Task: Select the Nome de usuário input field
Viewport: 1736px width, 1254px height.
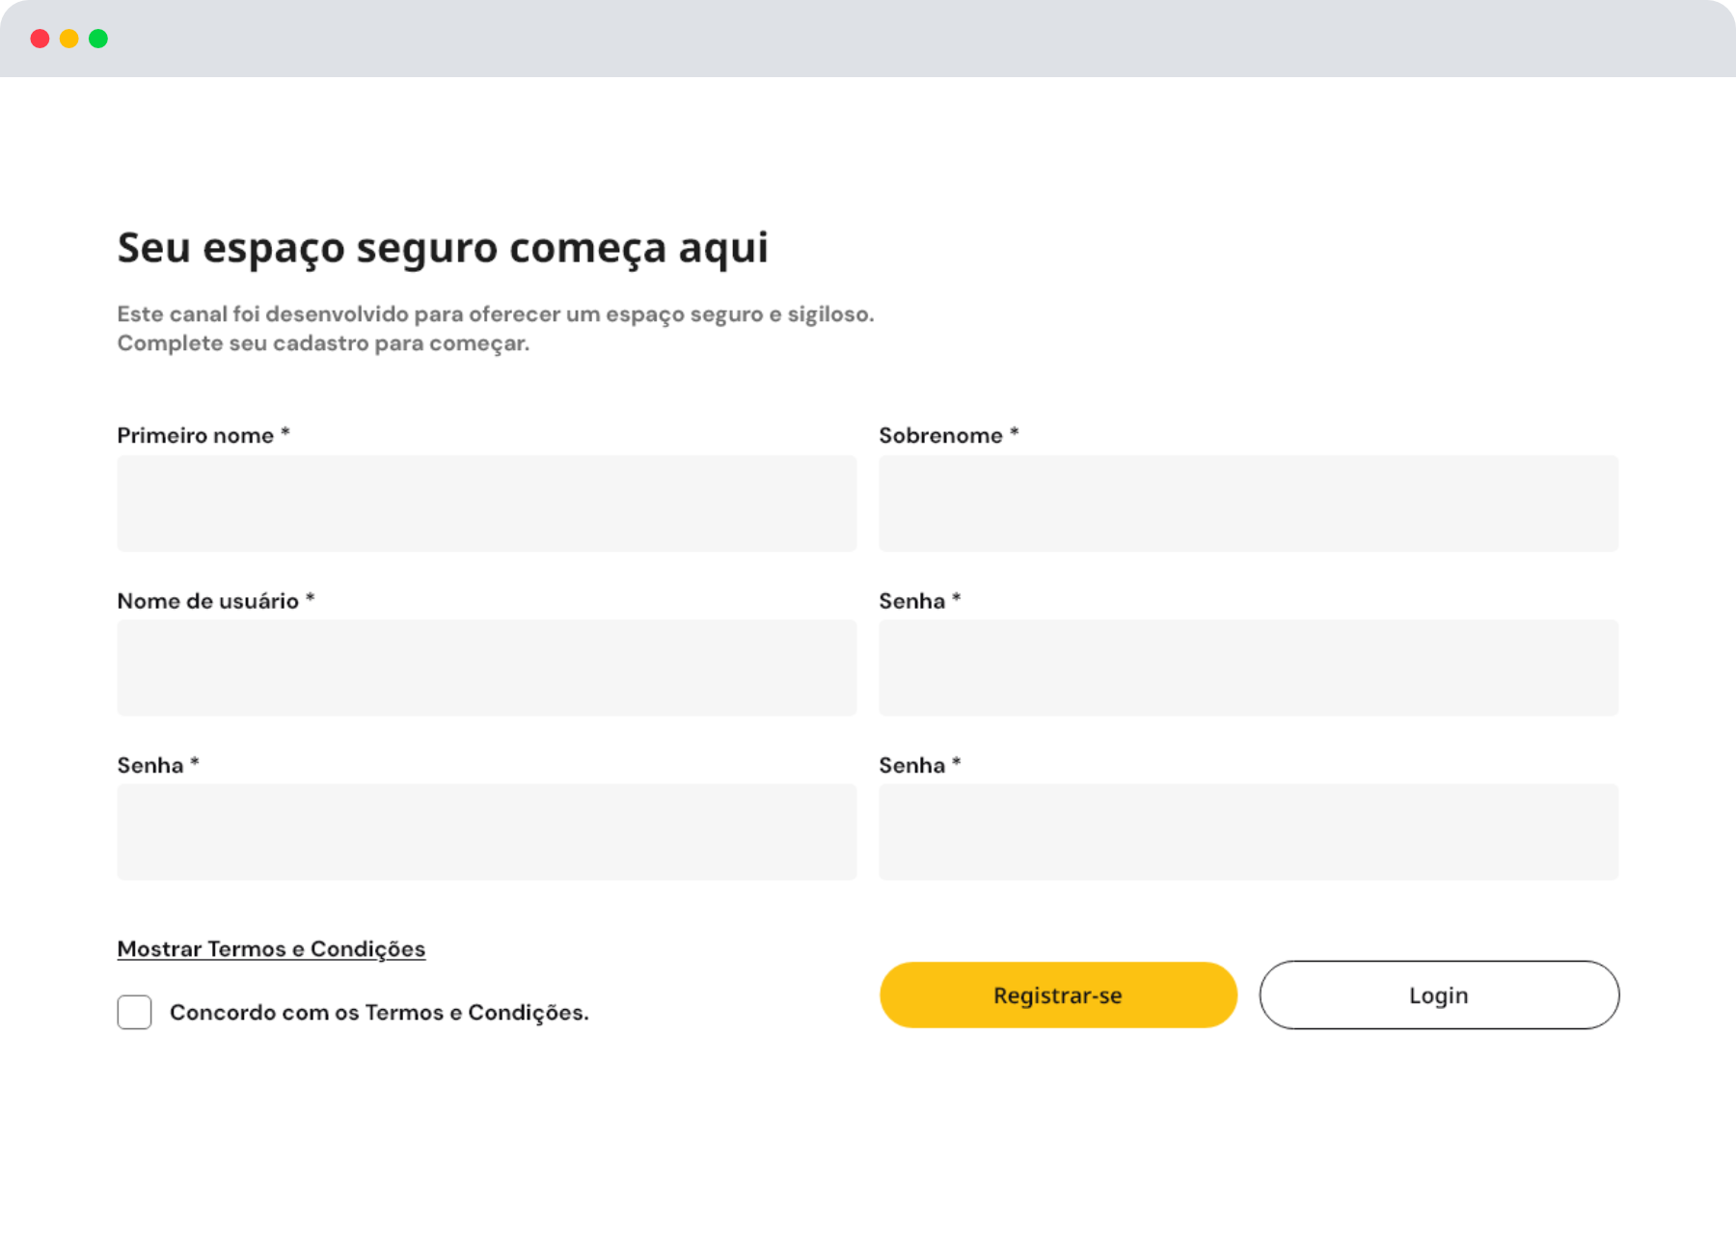Action: pos(486,668)
